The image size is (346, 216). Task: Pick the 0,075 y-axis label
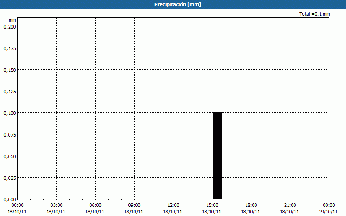tap(10, 134)
